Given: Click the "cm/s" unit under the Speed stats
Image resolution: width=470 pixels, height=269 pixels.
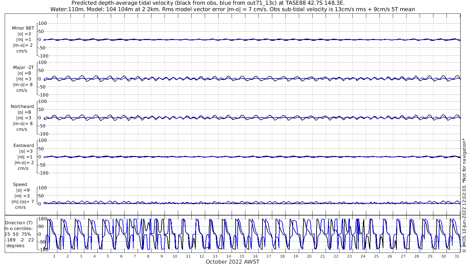Looking at the screenshot, I should (20, 207).
